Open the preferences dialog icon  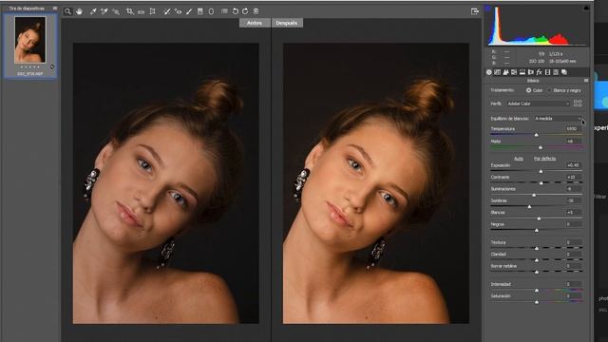tap(224, 11)
